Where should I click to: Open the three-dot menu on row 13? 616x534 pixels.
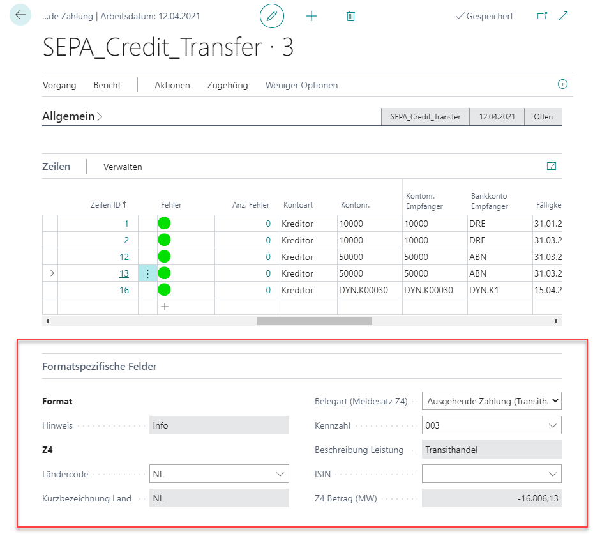147,273
